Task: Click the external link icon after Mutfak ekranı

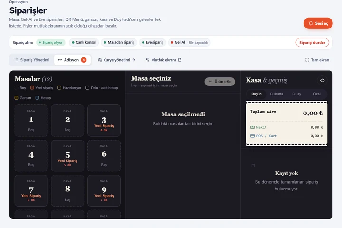Action: (x=180, y=60)
